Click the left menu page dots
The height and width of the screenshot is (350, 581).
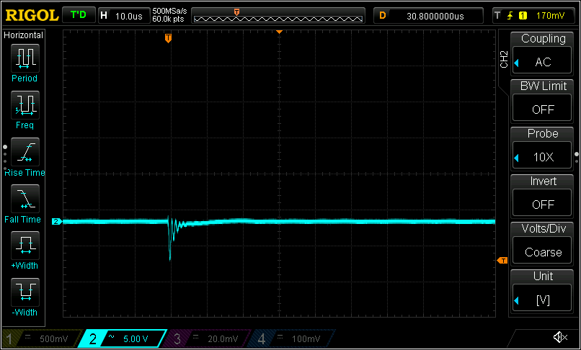click(5, 158)
